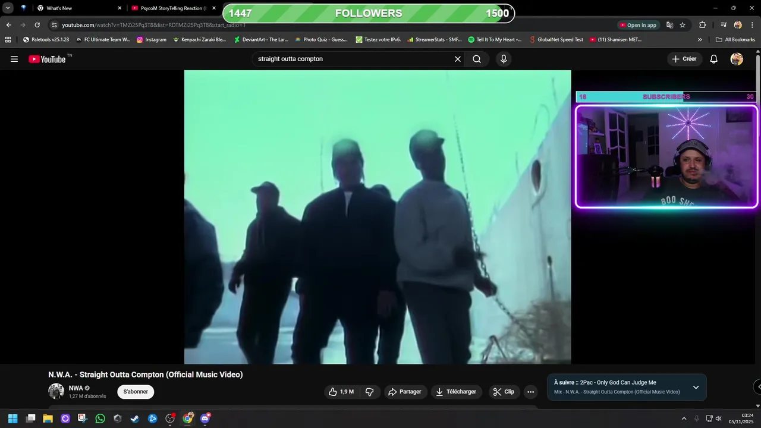
Task: Open the YouTube notifications bell
Action: pos(714,59)
